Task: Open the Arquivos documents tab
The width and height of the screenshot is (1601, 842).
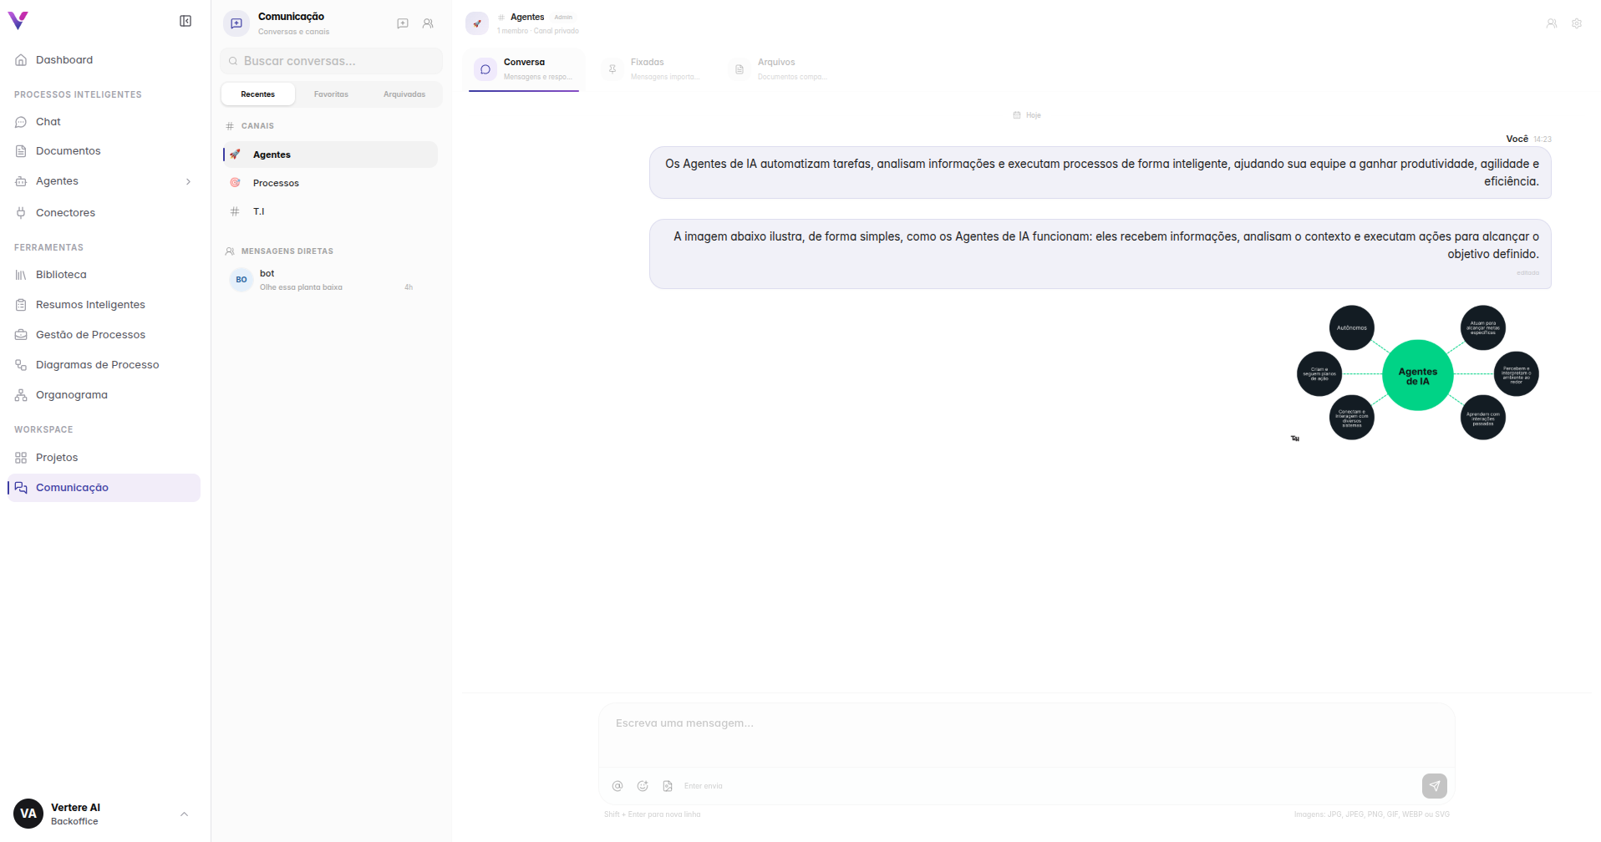Action: point(779,69)
